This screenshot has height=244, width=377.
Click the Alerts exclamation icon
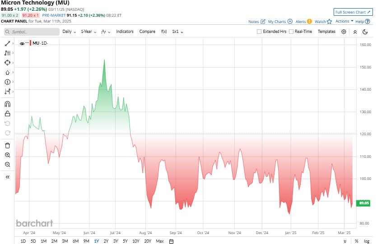[x=309, y=21]
